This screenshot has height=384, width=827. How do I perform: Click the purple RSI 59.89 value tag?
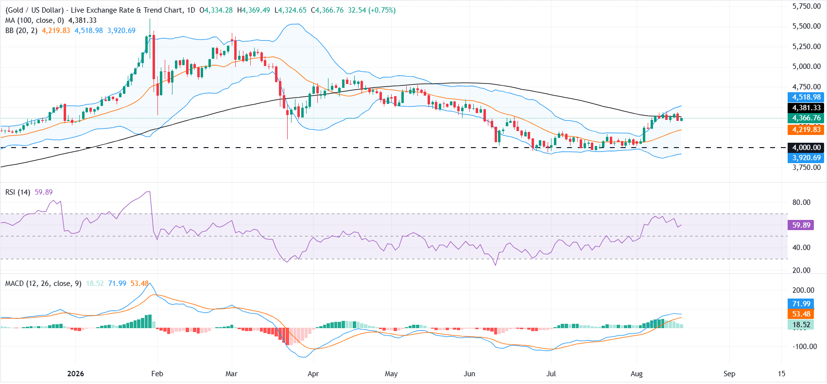point(801,225)
